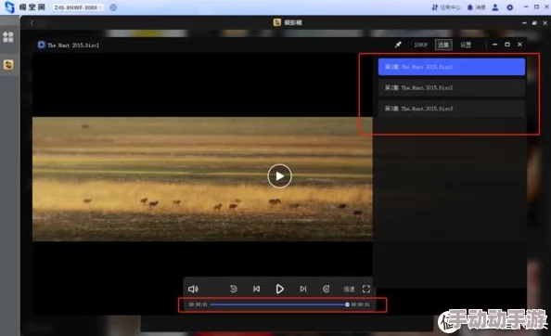Open the 倍速 playback speed options
The width and height of the screenshot is (551, 336).
tap(349, 290)
